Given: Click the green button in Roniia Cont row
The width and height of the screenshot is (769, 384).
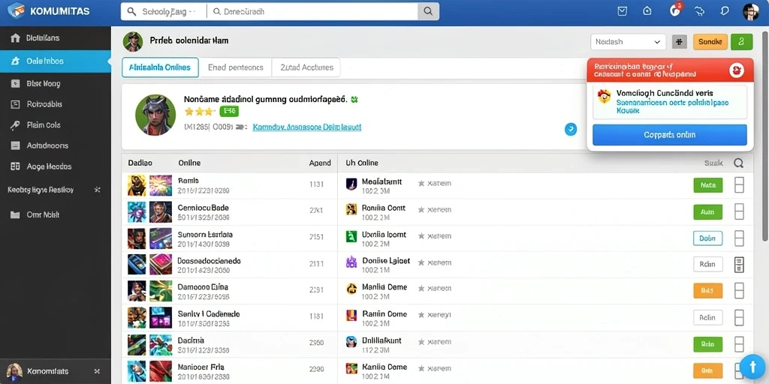Looking at the screenshot, I should pyautogui.click(x=707, y=212).
